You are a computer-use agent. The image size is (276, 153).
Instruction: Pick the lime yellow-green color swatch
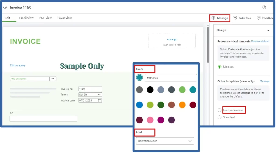point(150,105)
